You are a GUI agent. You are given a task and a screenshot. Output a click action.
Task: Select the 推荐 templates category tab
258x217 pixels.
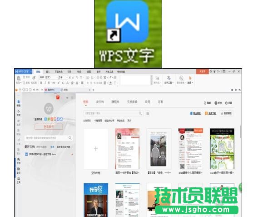(x=86, y=102)
